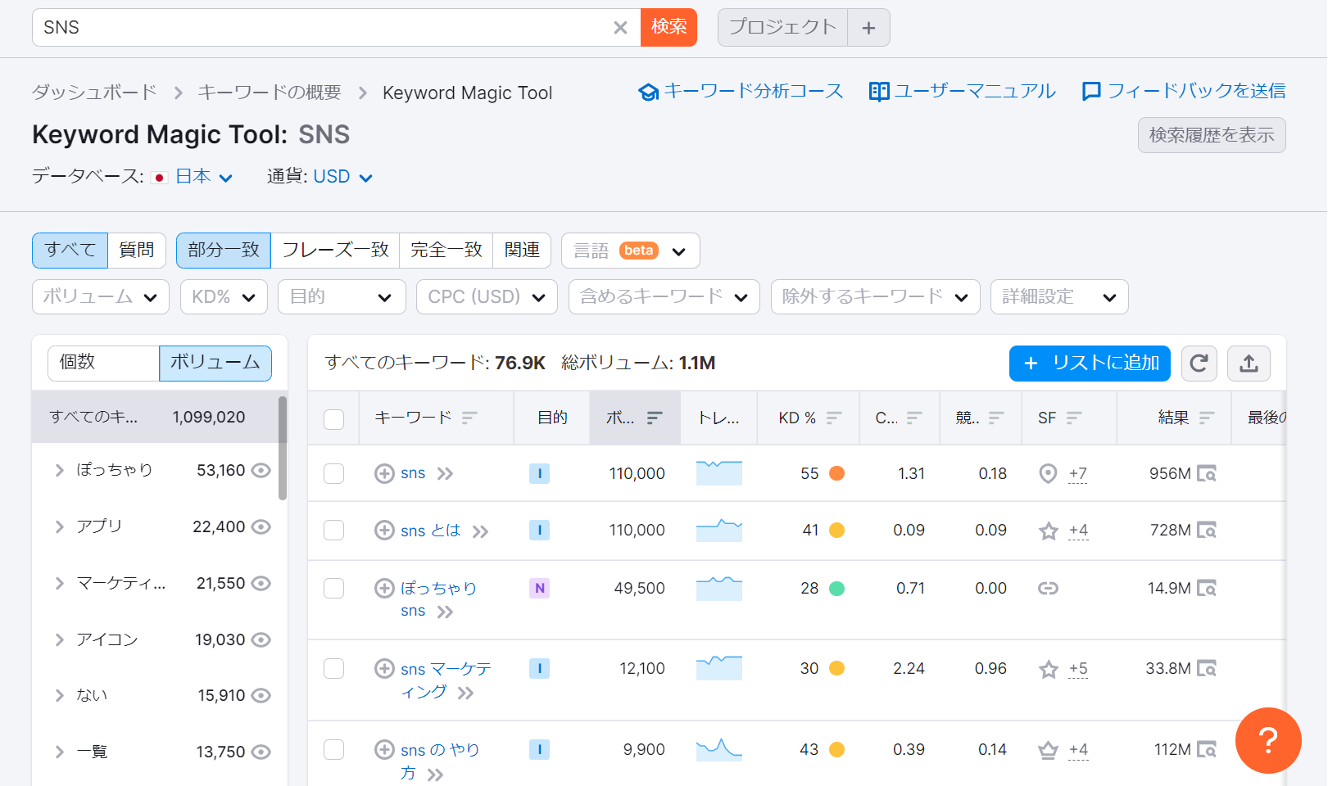Viewport: 1337px width, 786px height.
Task: Open the ユーザーマニュアル link
Action: 963,91
